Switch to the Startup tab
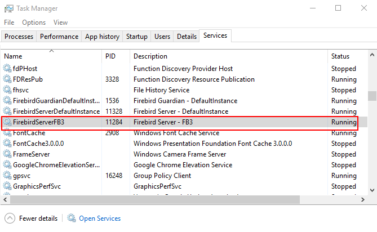 [137, 37]
